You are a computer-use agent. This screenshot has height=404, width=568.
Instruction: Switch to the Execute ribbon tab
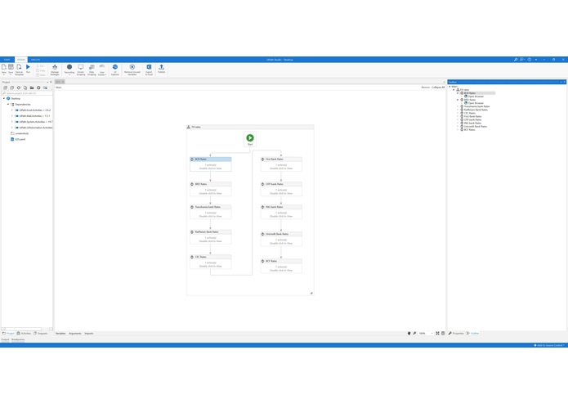point(35,60)
